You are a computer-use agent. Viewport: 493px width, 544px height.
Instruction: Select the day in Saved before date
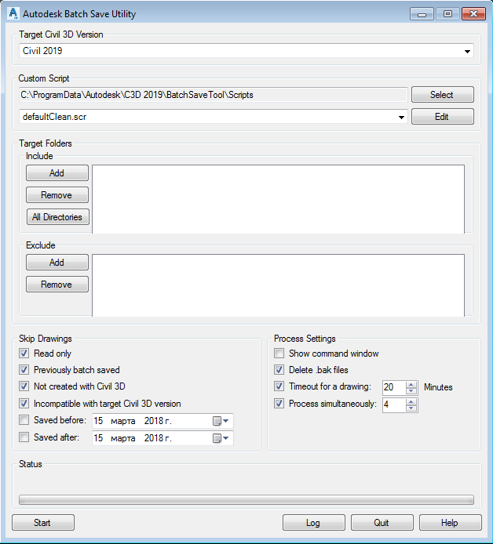[x=98, y=421]
